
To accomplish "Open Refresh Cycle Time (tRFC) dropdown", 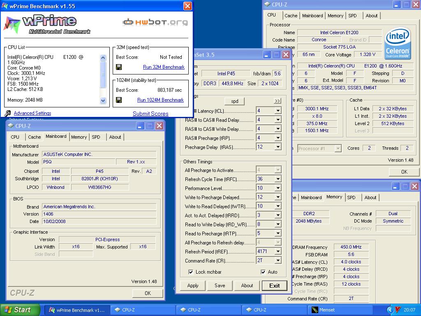I will pyautogui.click(x=278, y=179).
